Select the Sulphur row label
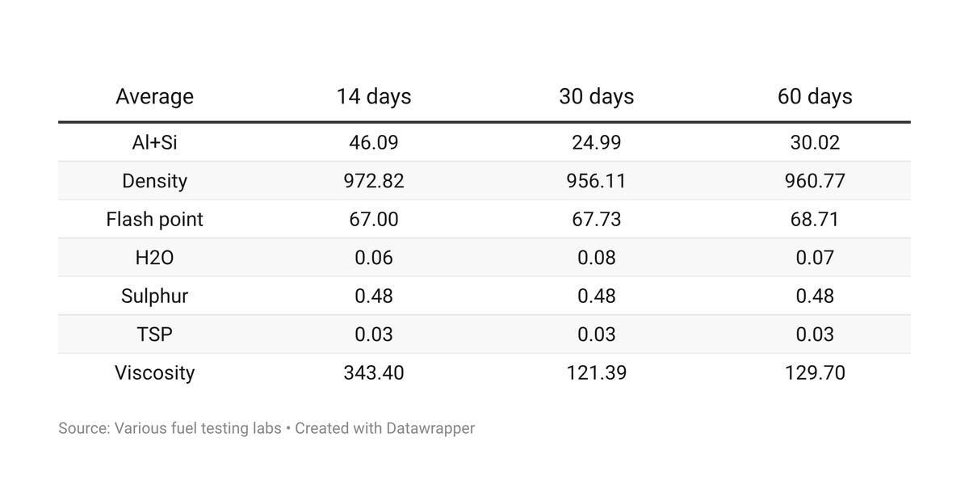This screenshot has width=969, height=496. [154, 296]
